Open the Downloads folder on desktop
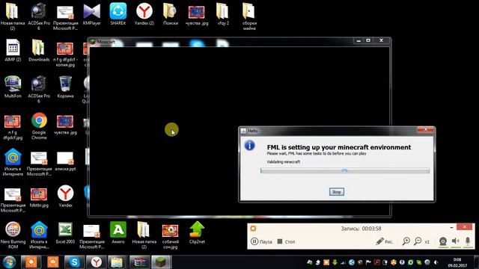This screenshot has height=269, width=479. tap(39, 51)
